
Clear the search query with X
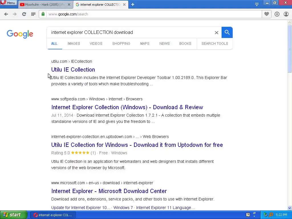[216, 33]
